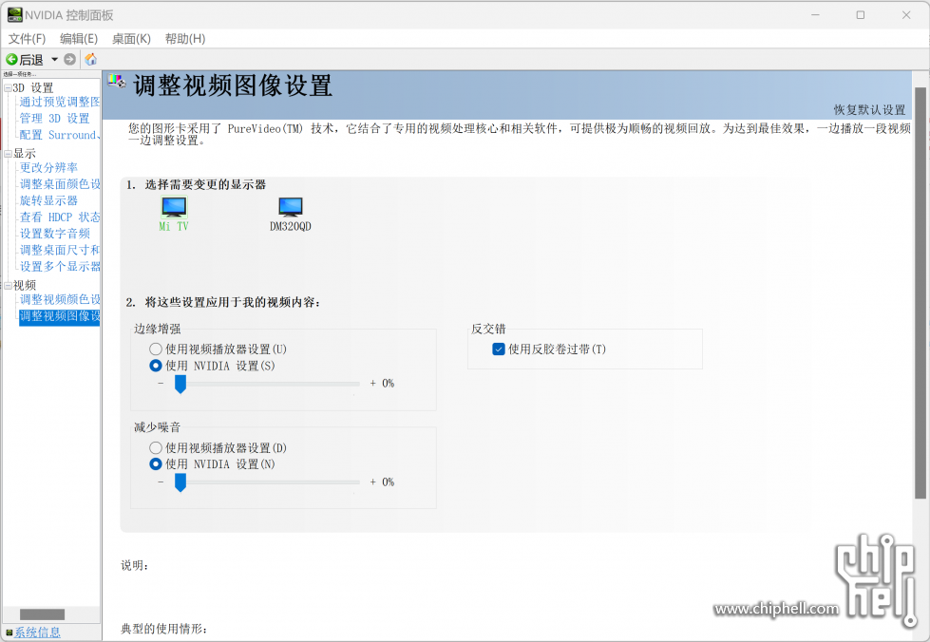Select edge enhancement 使用视频播放器设置(U) radio
The image size is (930, 642).
(156, 349)
